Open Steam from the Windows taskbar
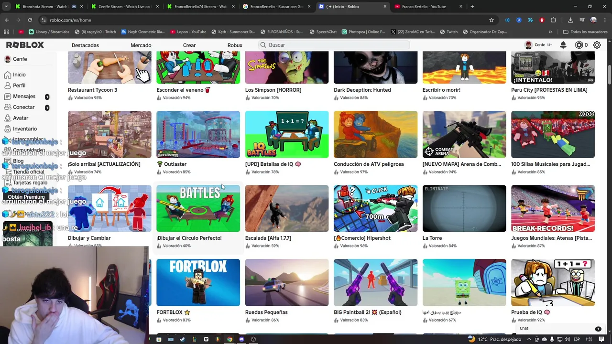The width and height of the screenshot is (612, 344). click(x=182, y=339)
